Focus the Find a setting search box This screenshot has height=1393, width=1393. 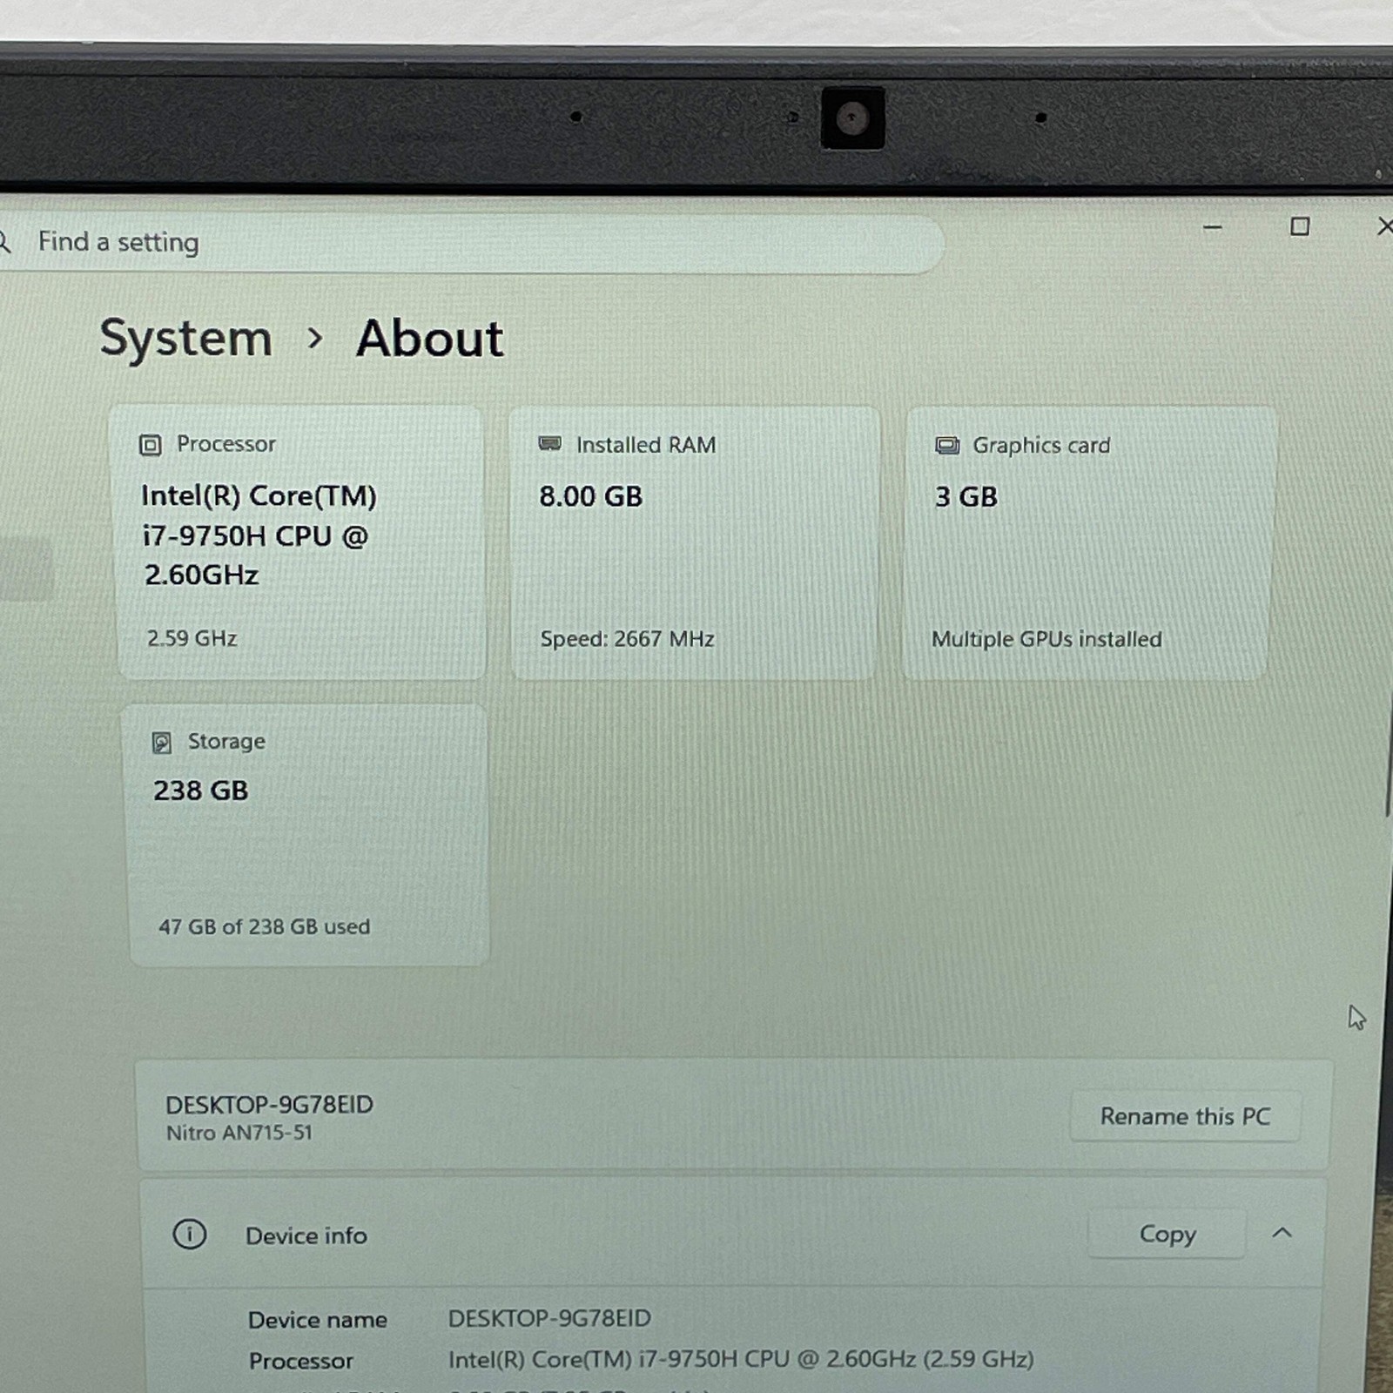click(470, 243)
